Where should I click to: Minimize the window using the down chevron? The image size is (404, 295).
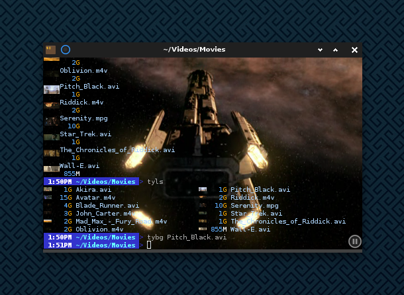[320, 50]
